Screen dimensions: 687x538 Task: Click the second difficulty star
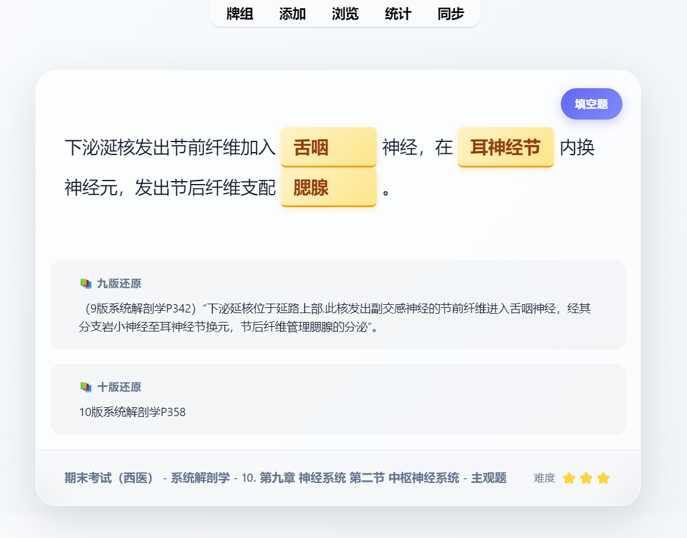tap(586, 478)
